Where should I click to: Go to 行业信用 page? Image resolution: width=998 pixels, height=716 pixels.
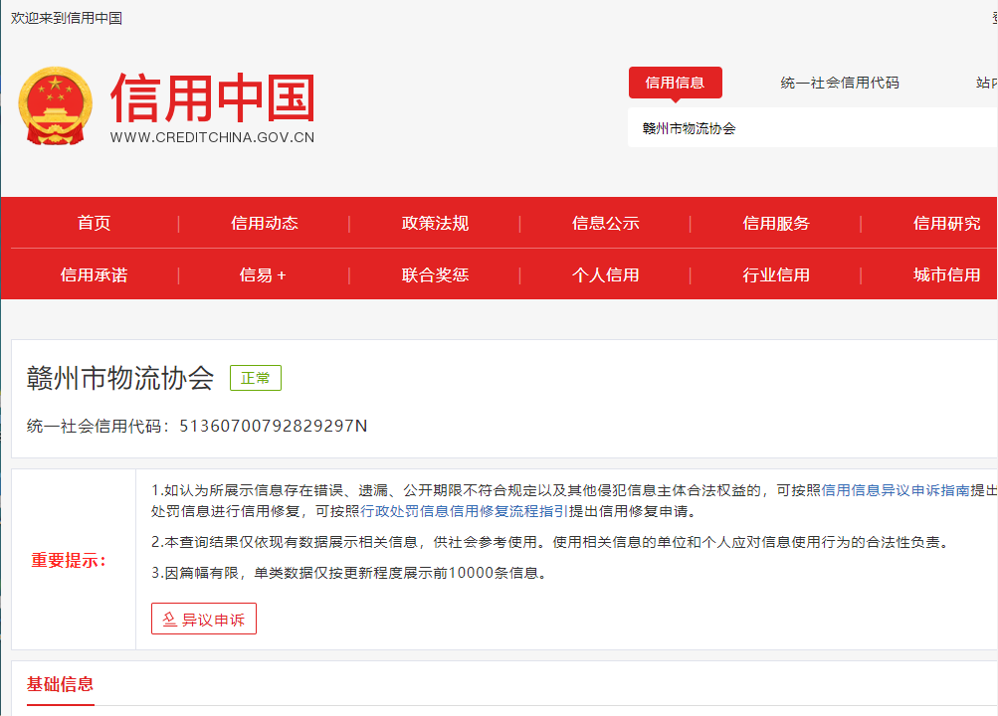(776, 274)
